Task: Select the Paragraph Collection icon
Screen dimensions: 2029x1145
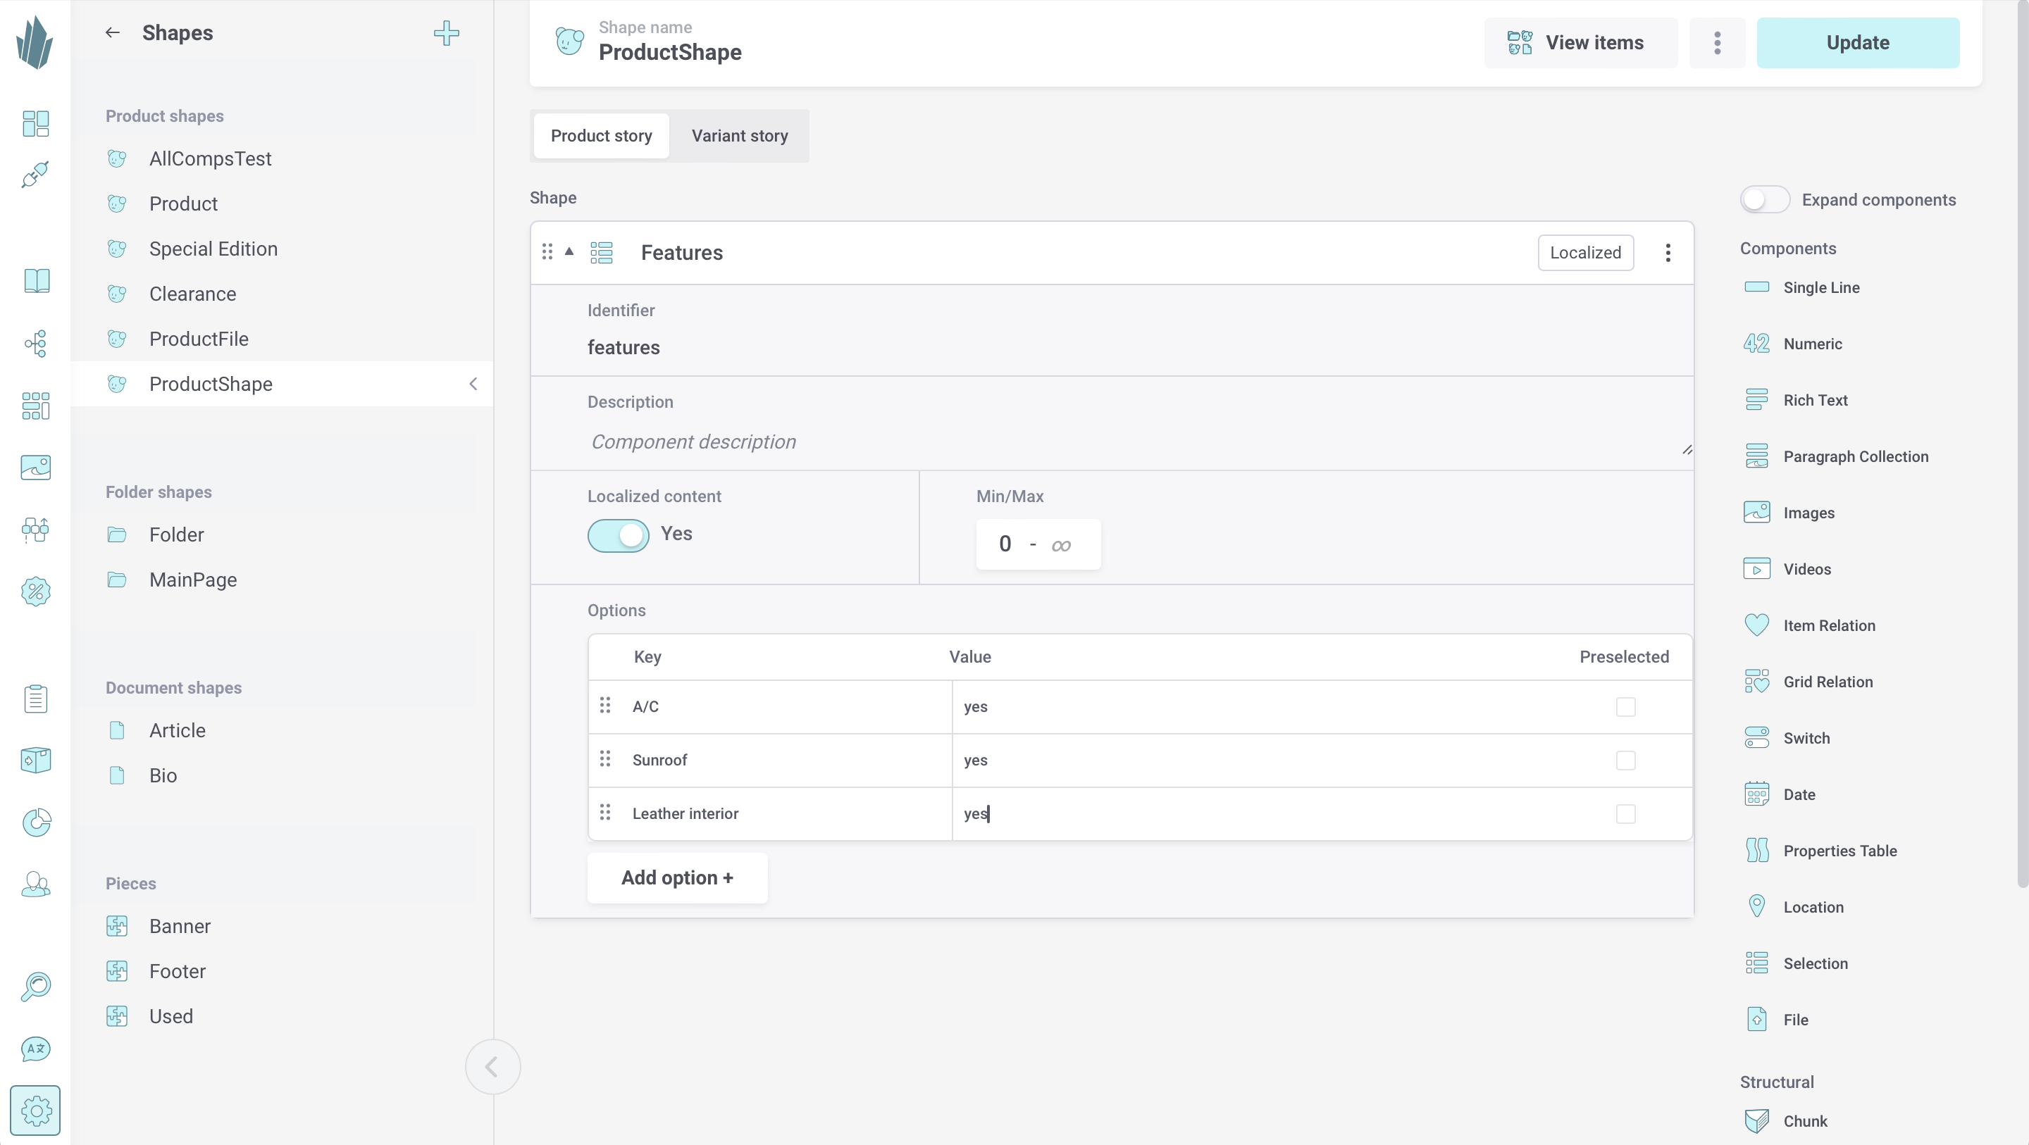Action: click(1756, 456)
